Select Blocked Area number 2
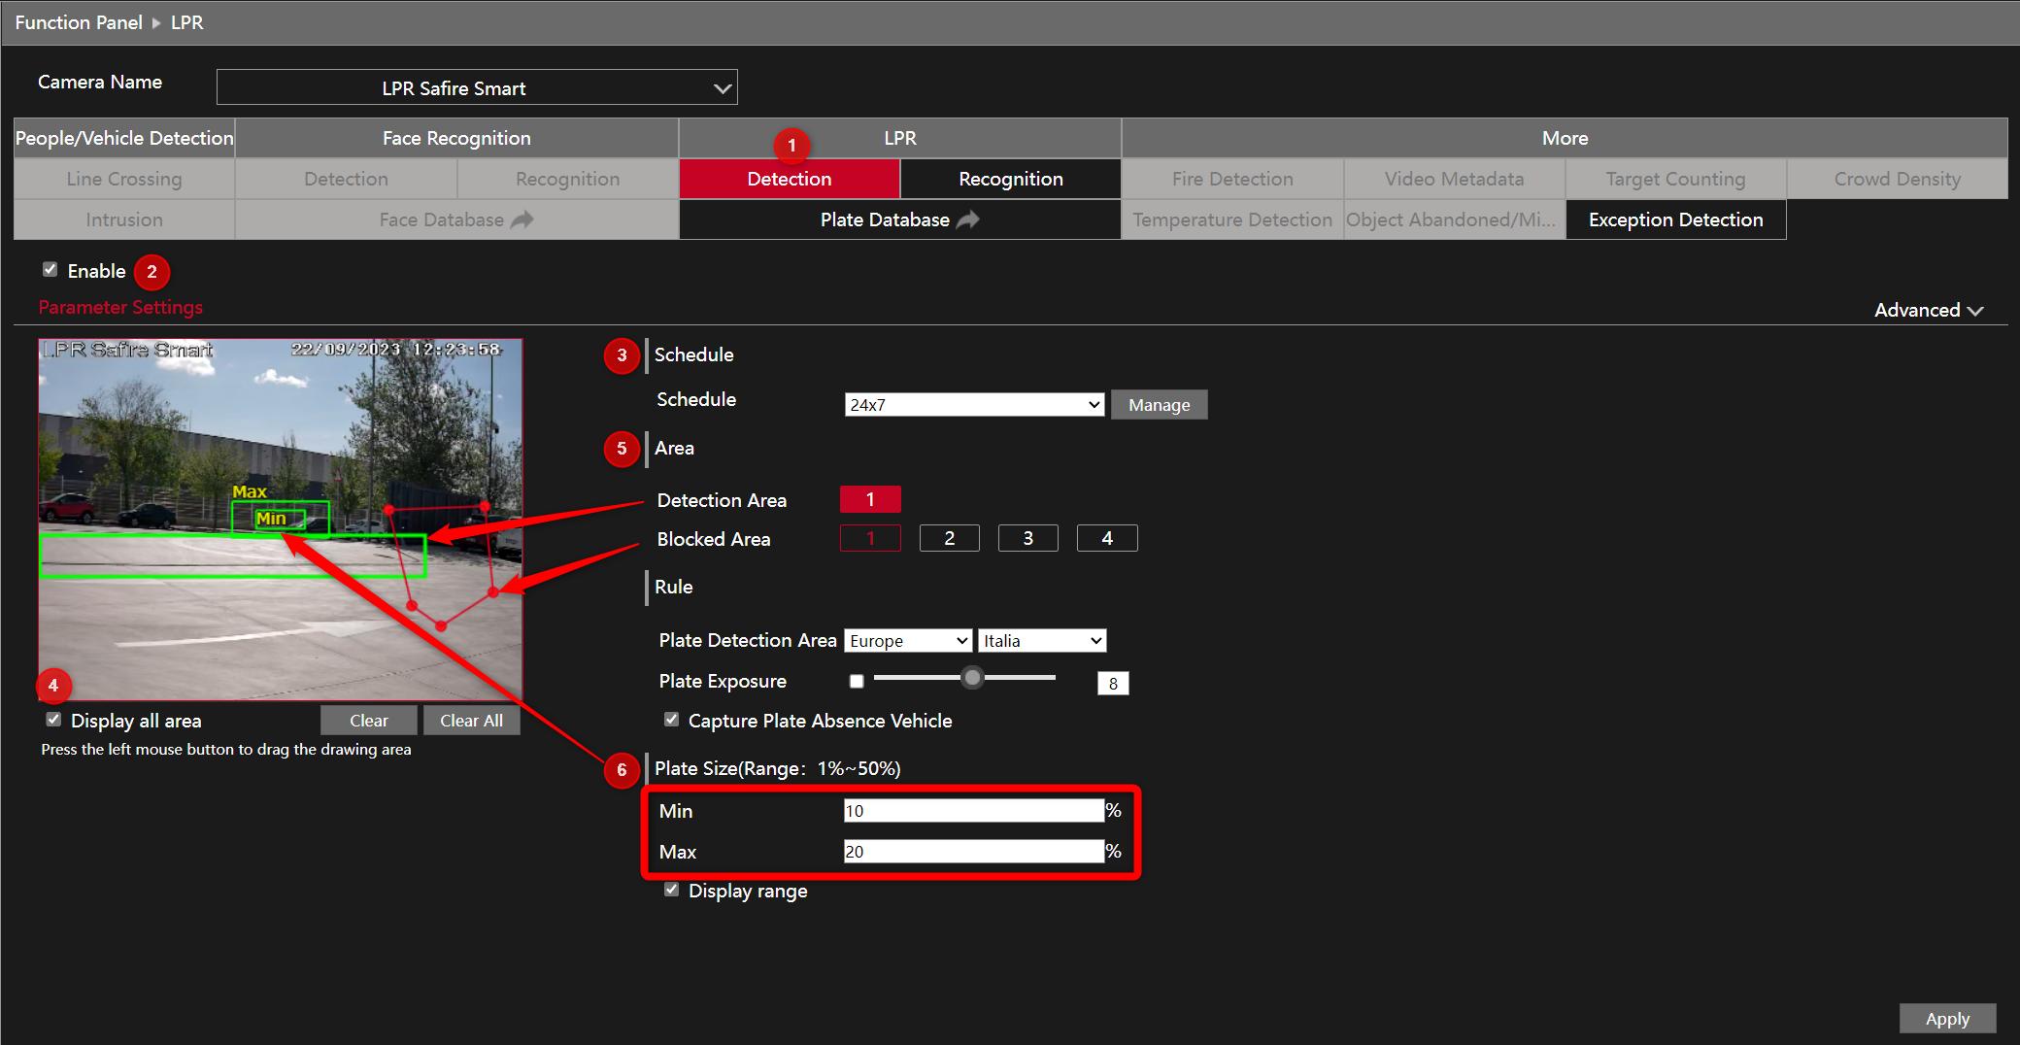The height and width of the screenshot is (1045, 2020). point(949,538)
